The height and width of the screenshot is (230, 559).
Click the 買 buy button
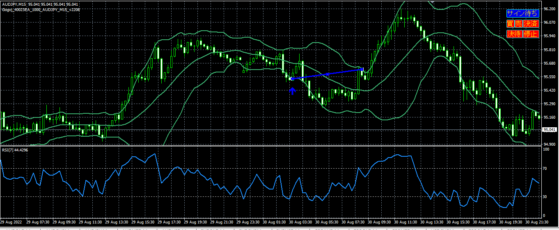(x=510, y=24)
